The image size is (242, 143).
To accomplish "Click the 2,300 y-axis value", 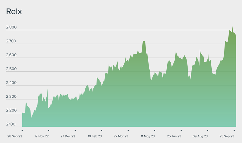I will (11, 96).
